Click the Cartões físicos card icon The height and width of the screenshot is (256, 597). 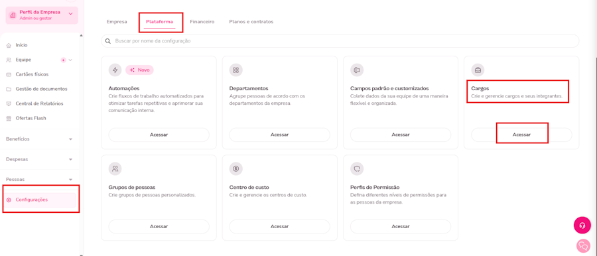[9, 74]
